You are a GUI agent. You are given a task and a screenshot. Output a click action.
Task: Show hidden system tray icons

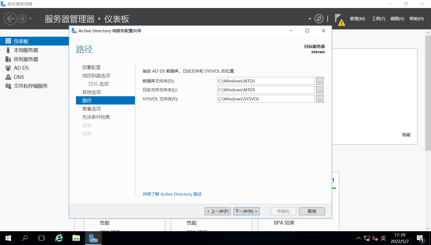tap(358, 238)
